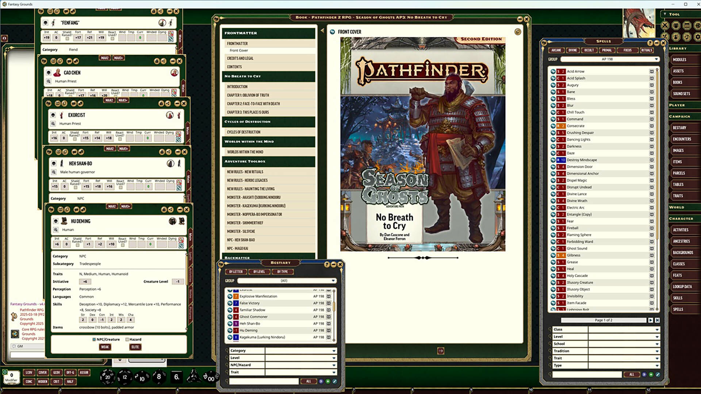
Task: Switch to the BY TYPE tab in the Bestiary
Action: point(283,272)
